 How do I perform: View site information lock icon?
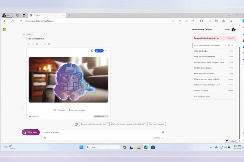[x=21, y=21]
